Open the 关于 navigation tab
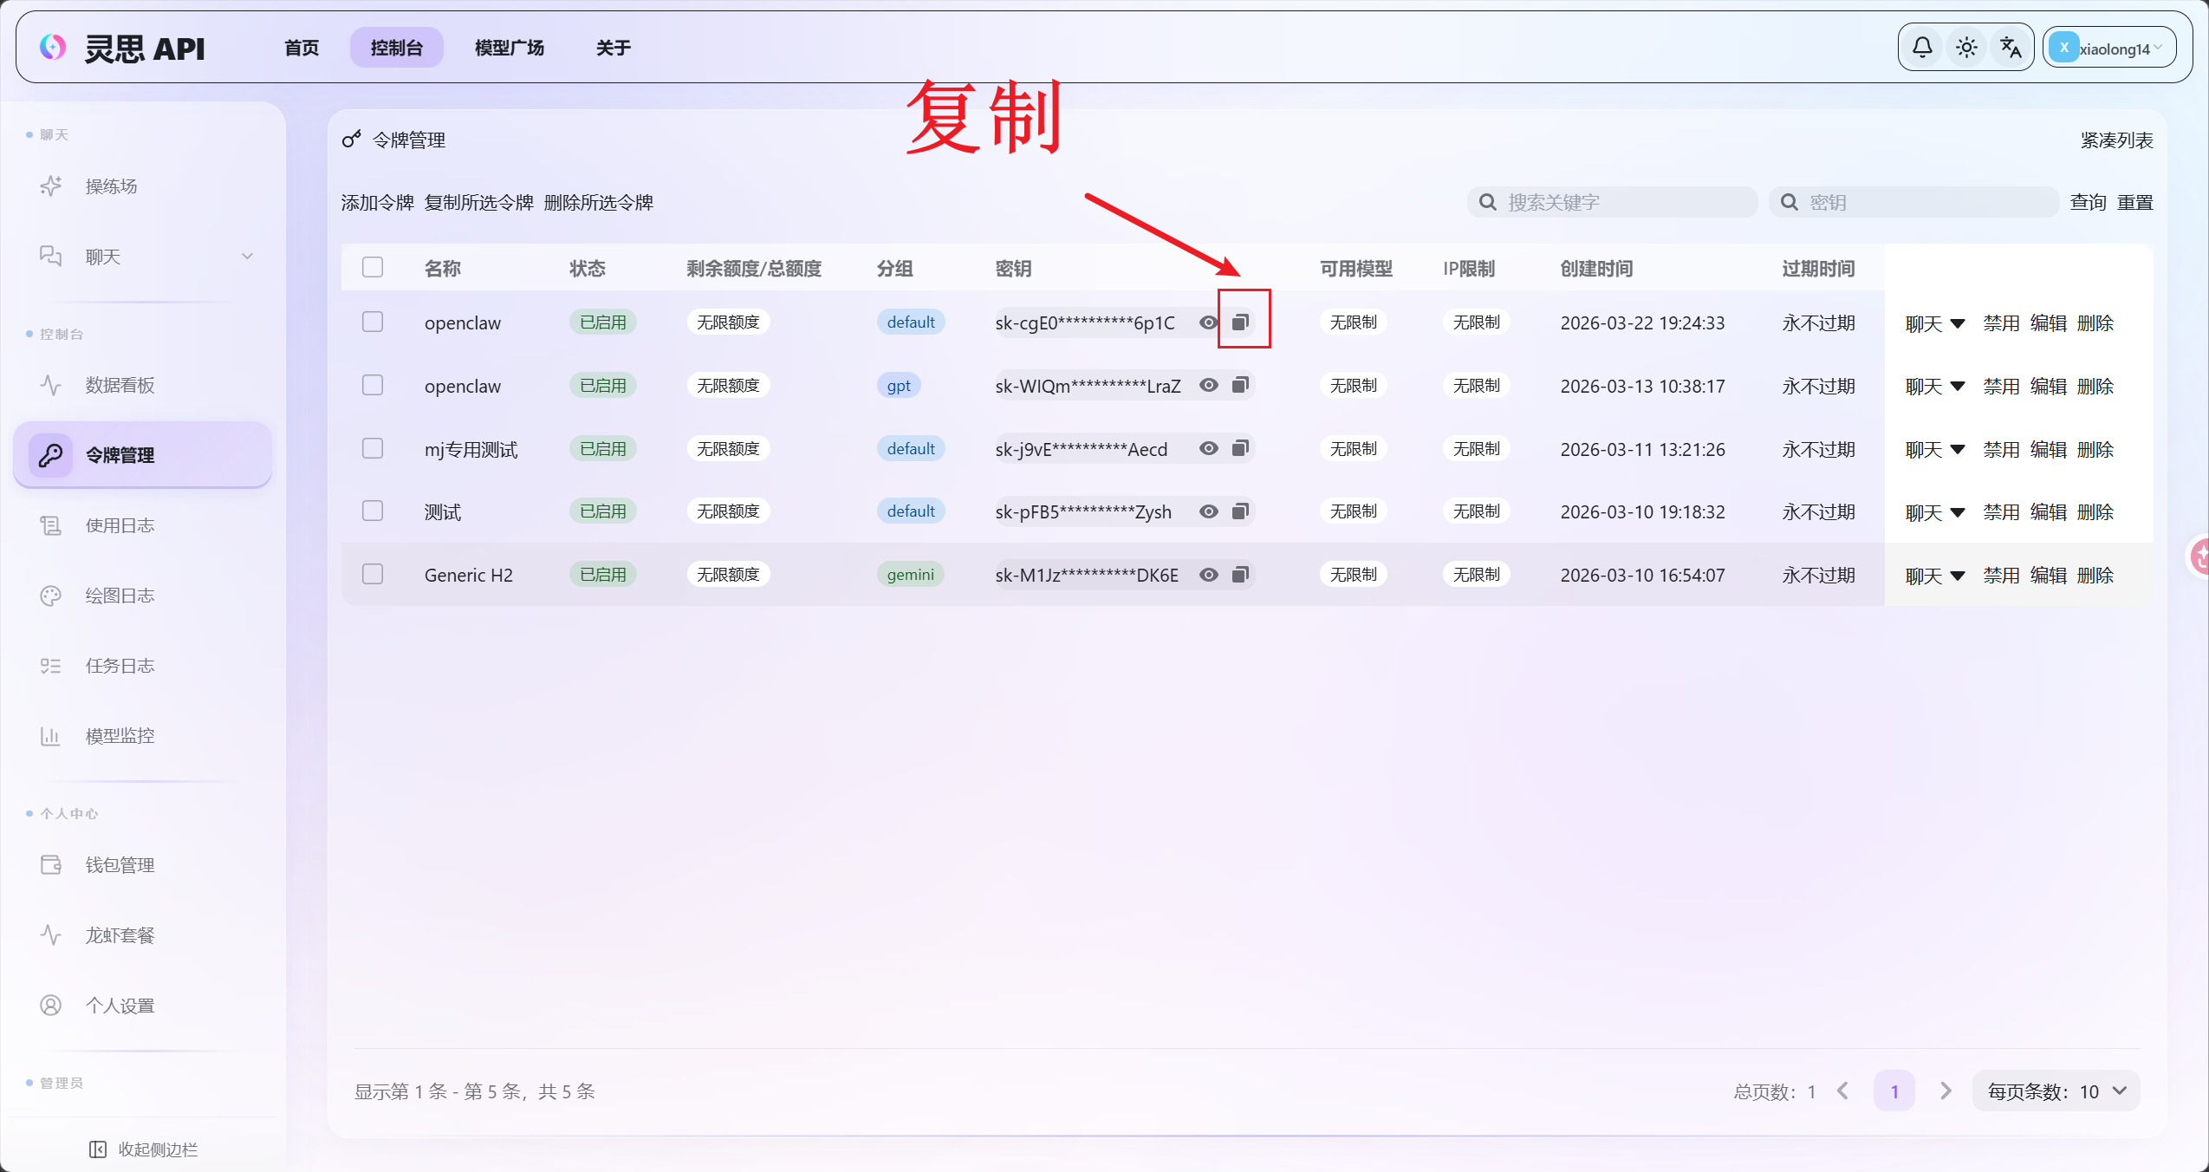This screenshot has width=2209, height=1172. click(x=613, y=48)
